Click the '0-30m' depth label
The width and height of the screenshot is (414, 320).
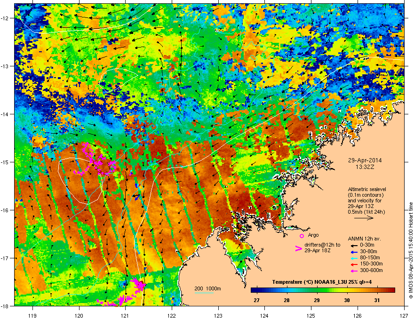[x=367, y=245]
